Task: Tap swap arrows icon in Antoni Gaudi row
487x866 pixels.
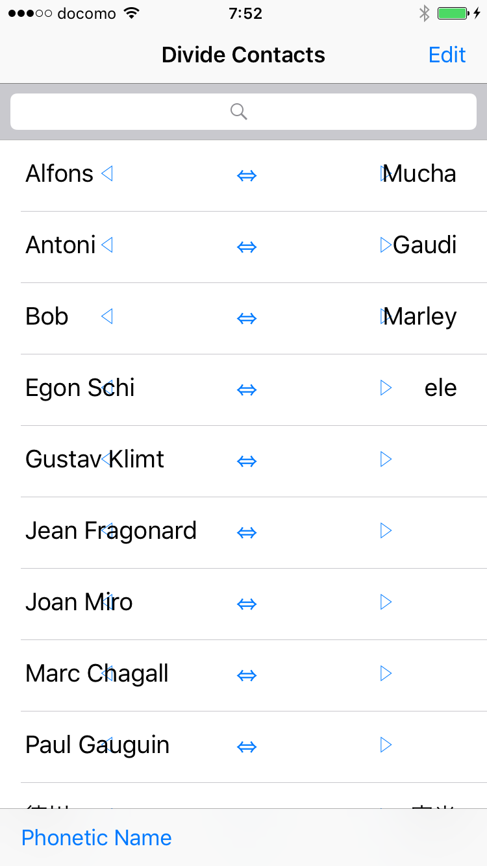Action: point(247,246)
